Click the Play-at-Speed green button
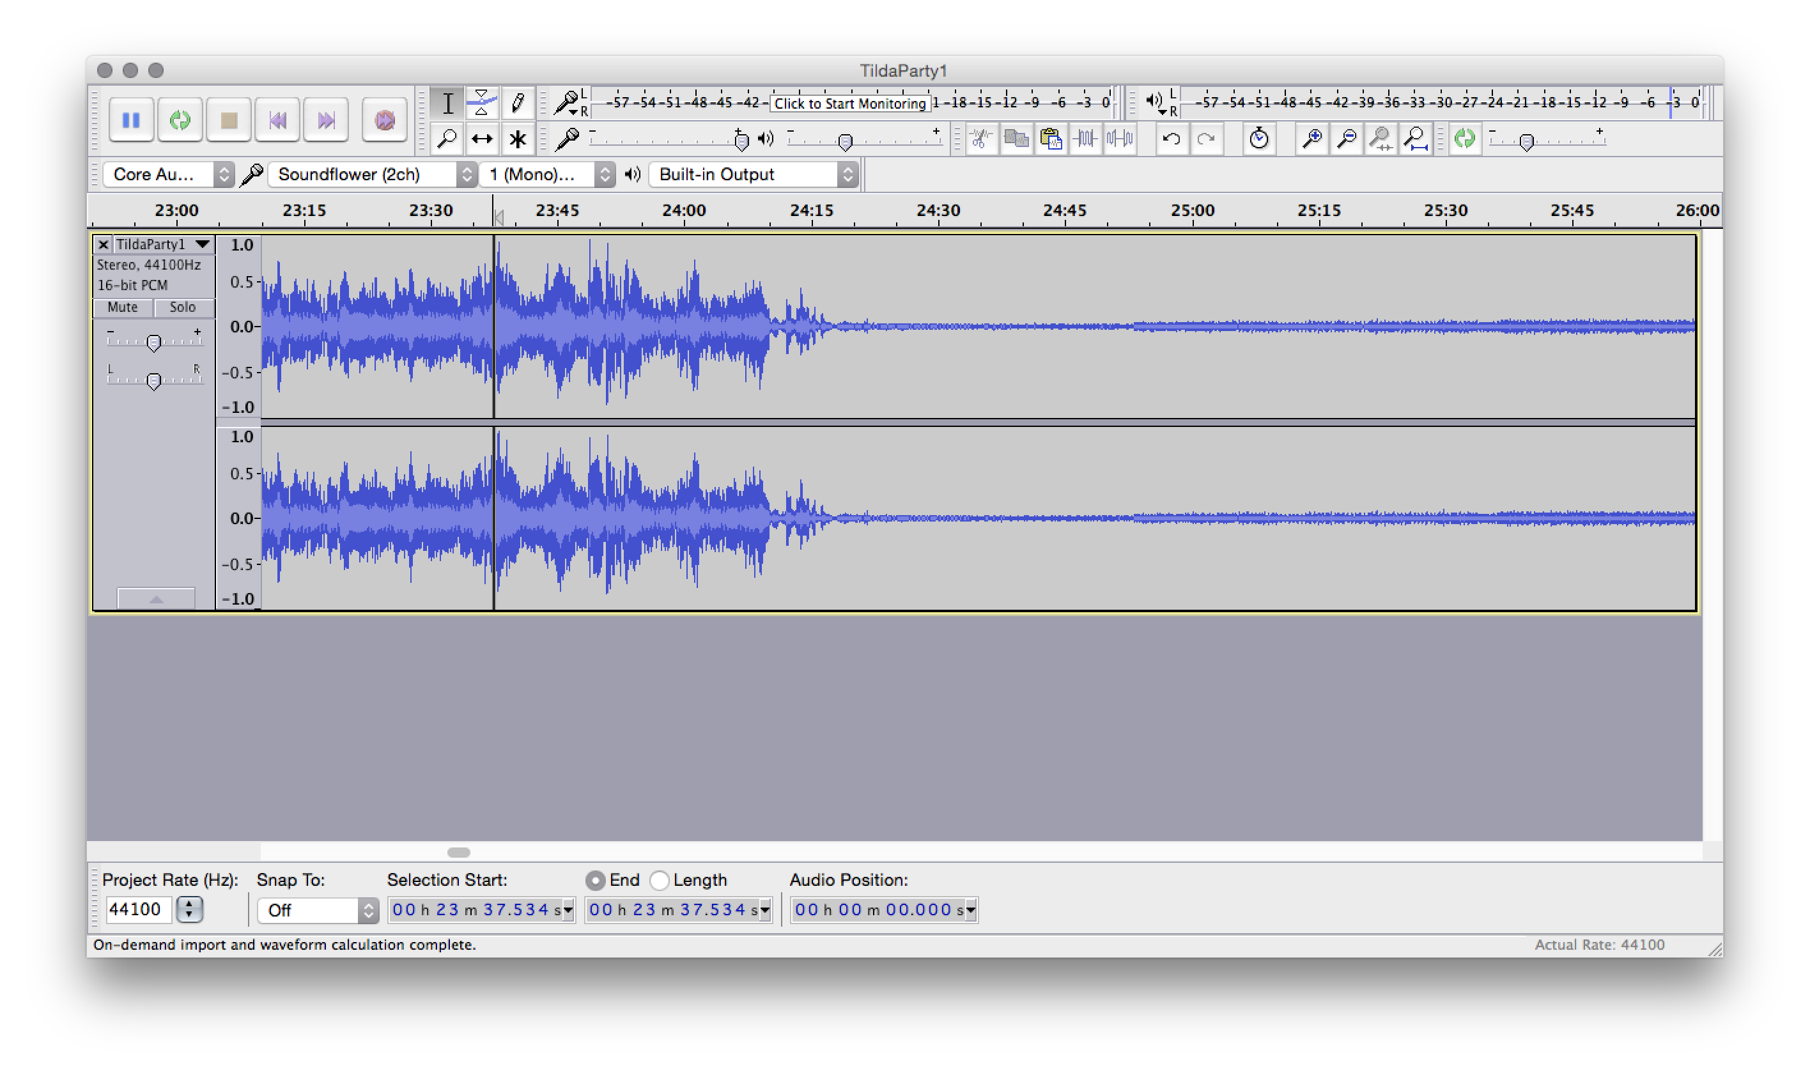 click(x=1464, y=138)
